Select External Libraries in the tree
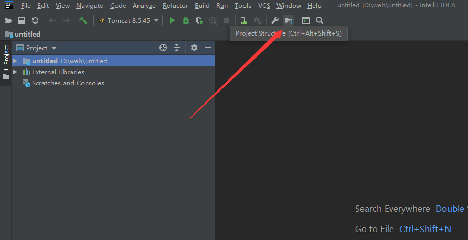Image resolution: width=468 pixels, height=240 pixels. (x=58, y=72)
